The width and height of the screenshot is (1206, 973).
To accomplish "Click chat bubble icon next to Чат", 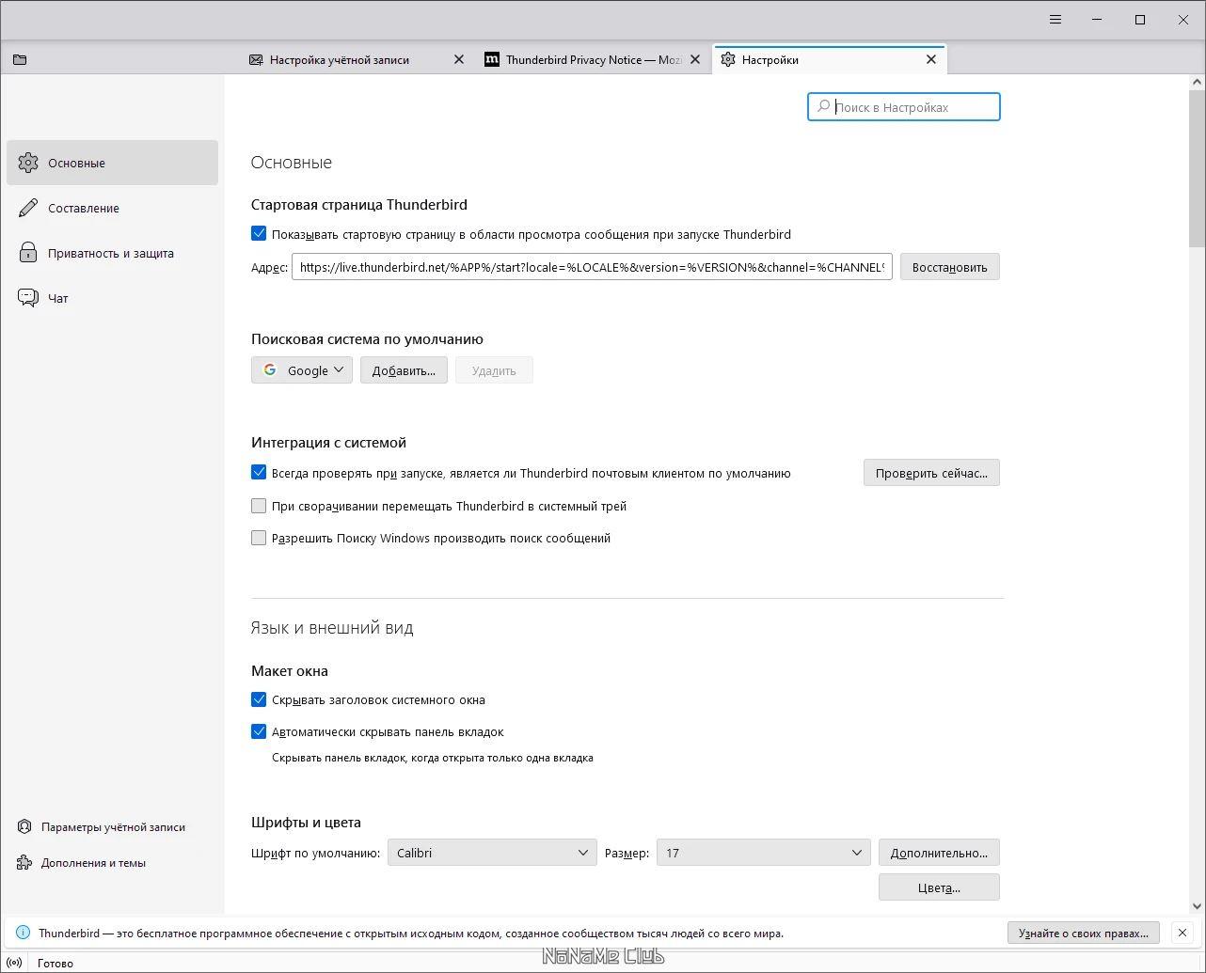I will (x=28, y=298).
